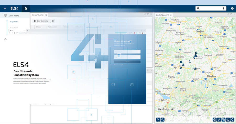Click the password field in login form
The width and height of the screenshot is (236, 124).
point(127,57)
